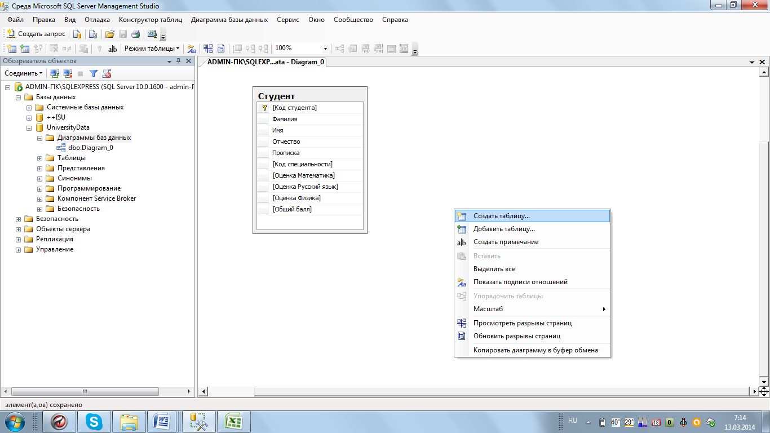Click the arrange tables icon left of zoom box

pos(264,48)
